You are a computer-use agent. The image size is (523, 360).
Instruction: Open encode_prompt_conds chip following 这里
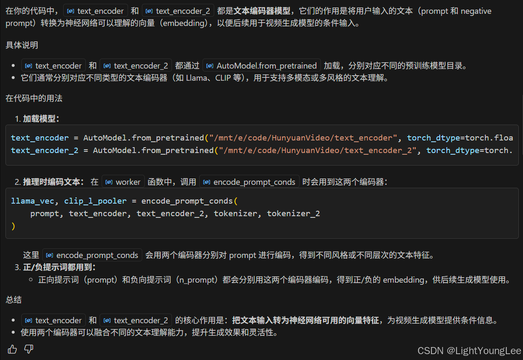click(x=92, y=255)
